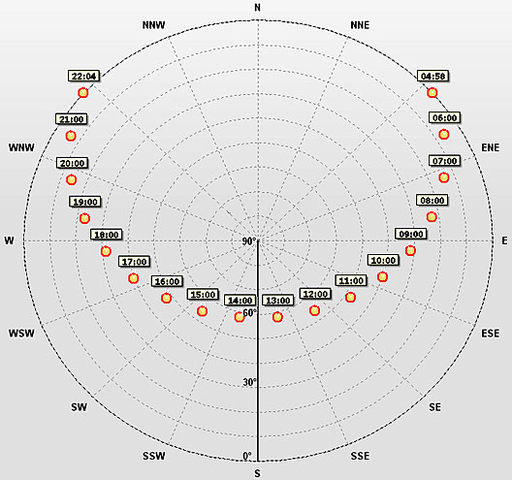The width and height of the screenshot is (512, 480).
Task: Select the ENE compass label
Action: click(x=491, y=147)
